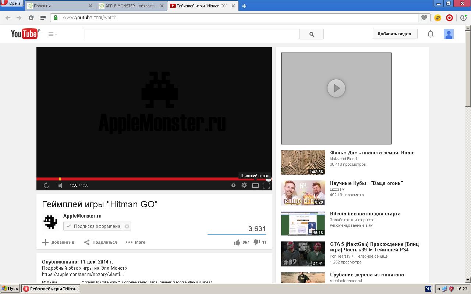Open the downloads extension icon
Viewport: 471px width, 294px height.
tap(463, 17)
